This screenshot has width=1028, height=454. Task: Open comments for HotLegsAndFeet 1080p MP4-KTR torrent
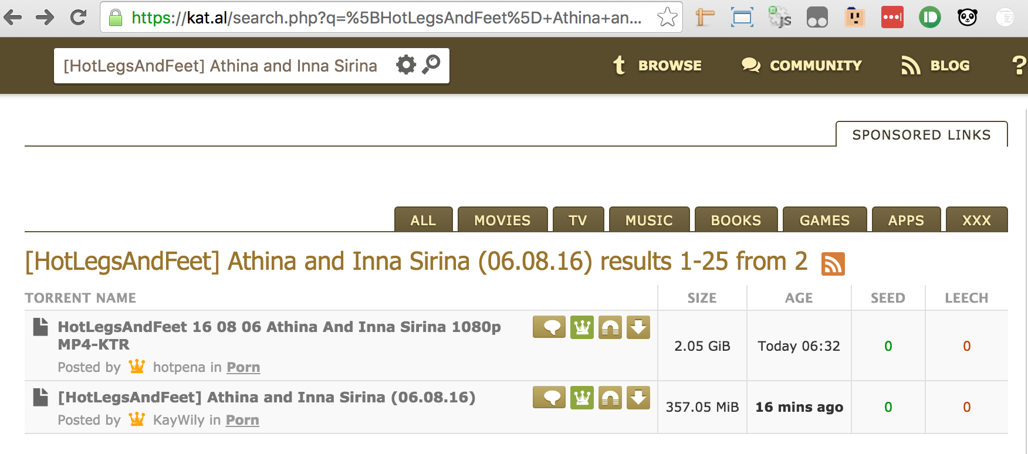(x=549, y=327)
